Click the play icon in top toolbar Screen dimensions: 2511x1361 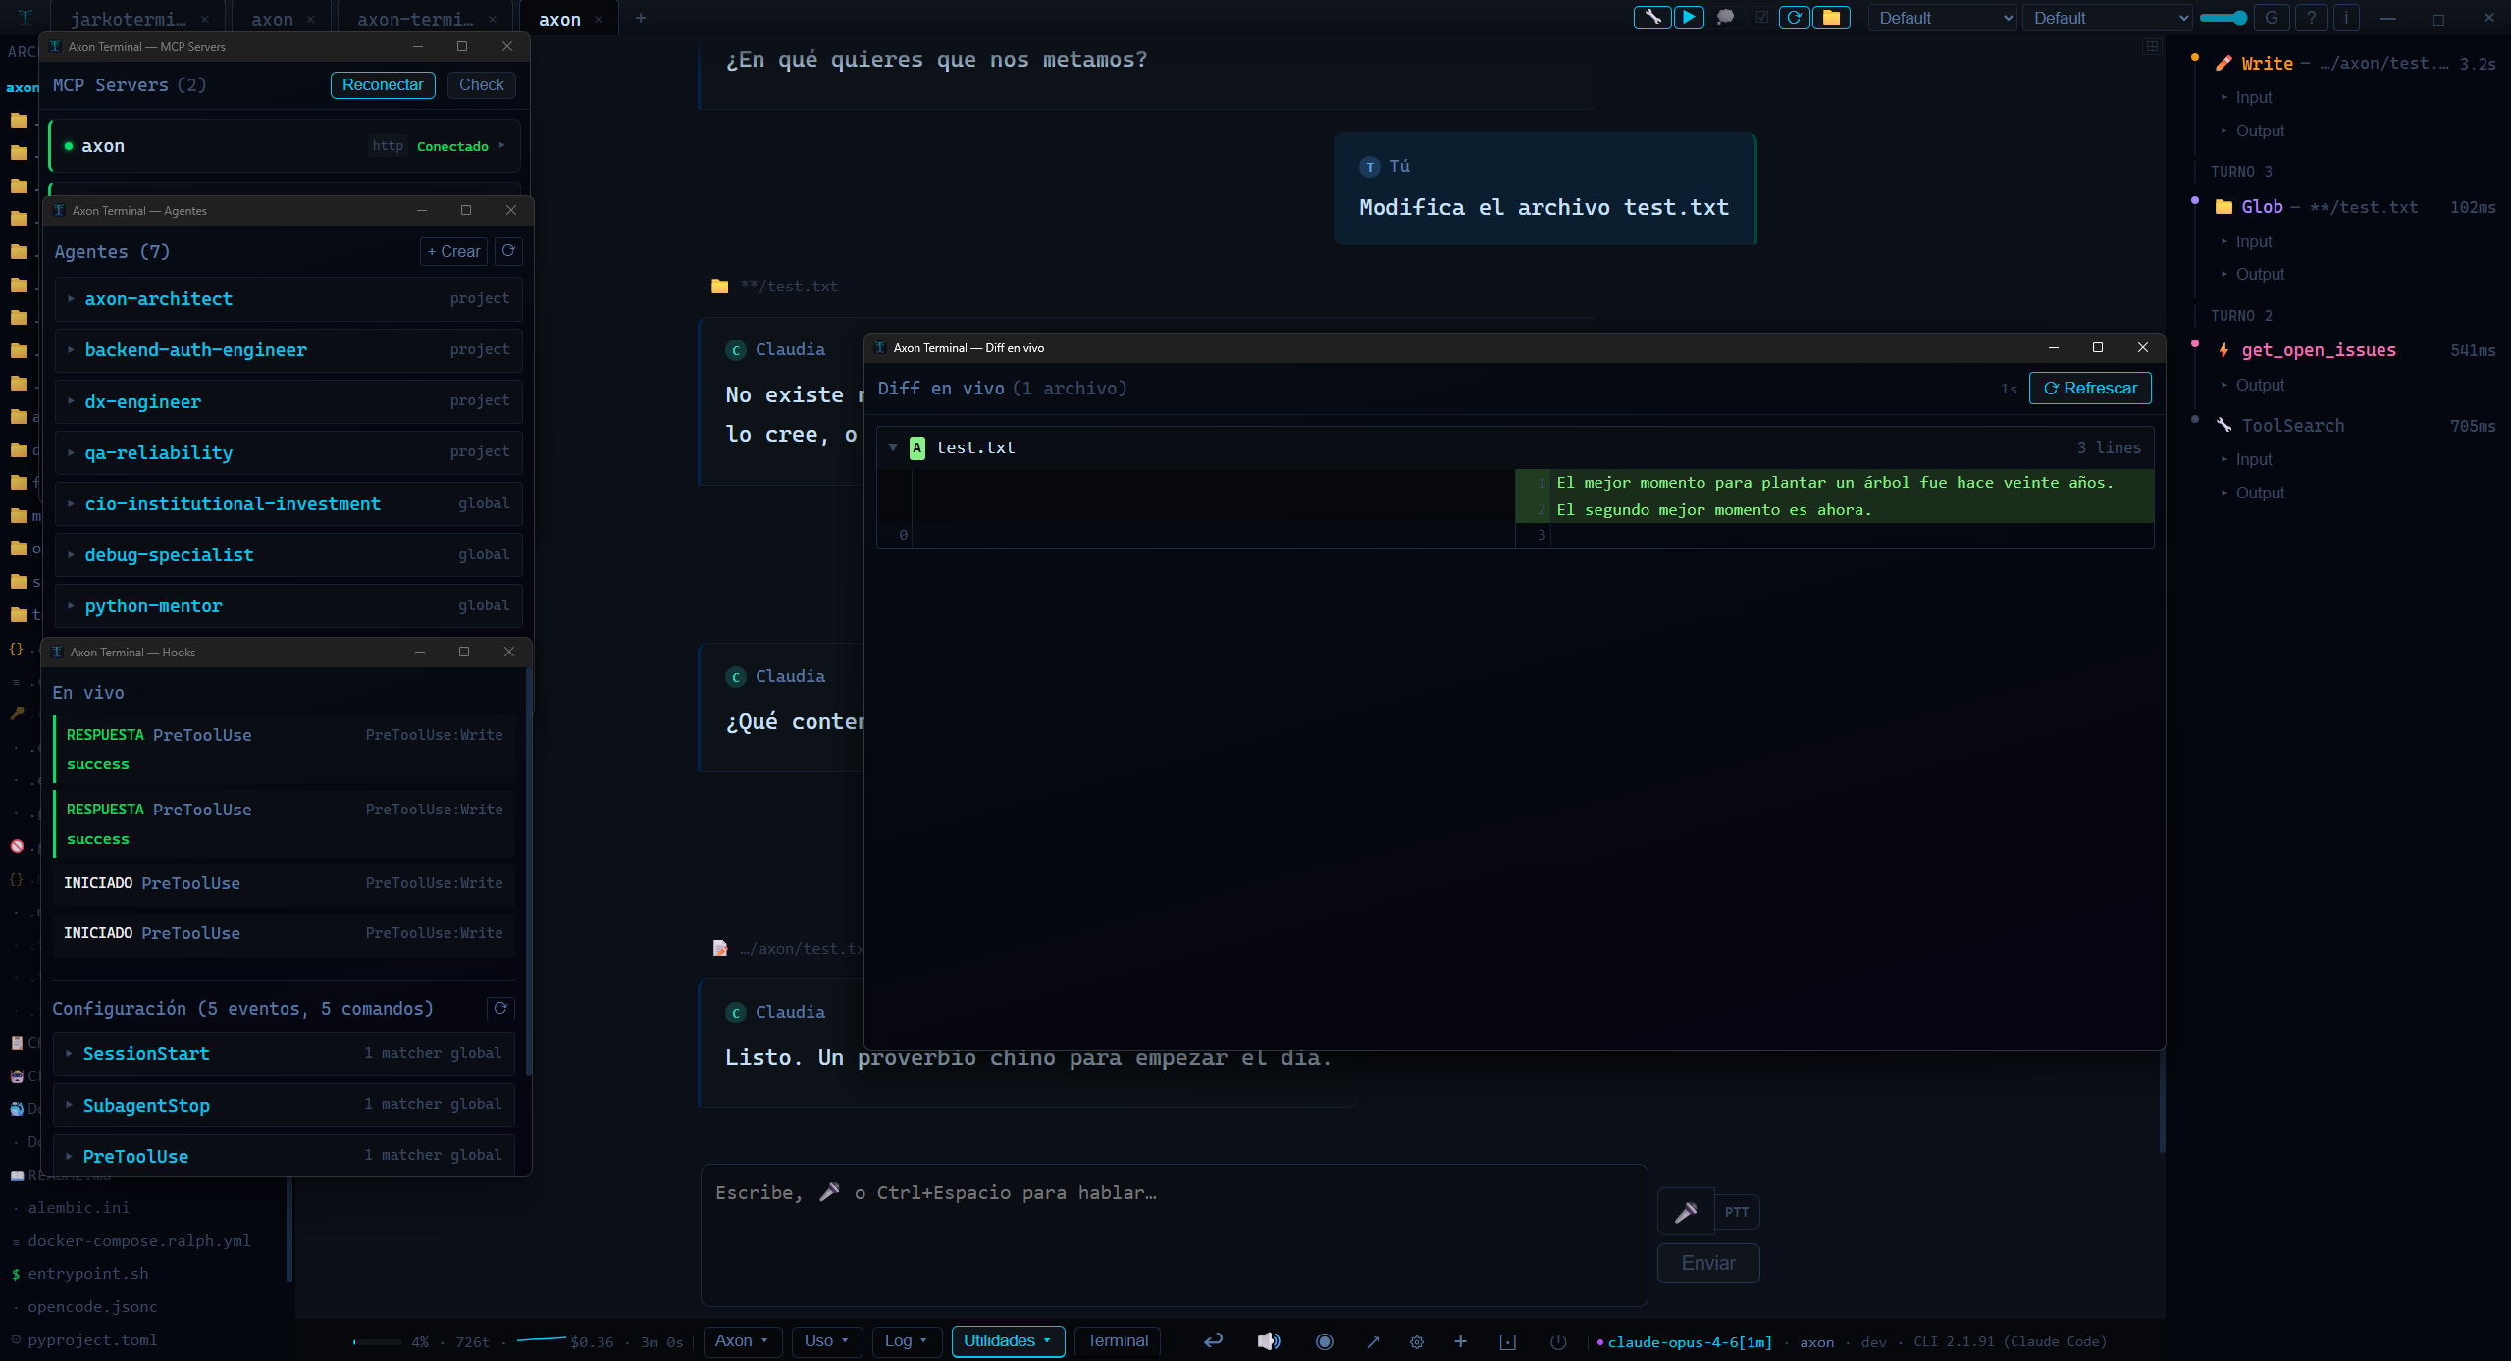pyautogui.click(x=1689, y=18)
